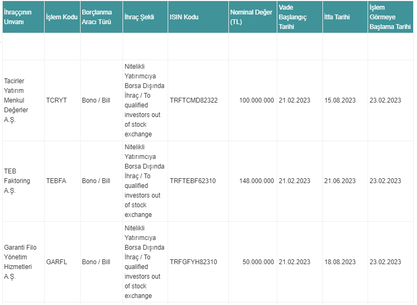Click the İtfa Tarihi column header
Image resolution: width=417 pixels, height=305 pixels.
coord(345,17)
